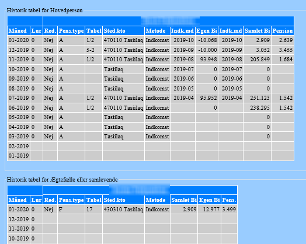This screenshot has height=244, width=306.
Task: Click the Samlet Bi header in spouse table
Action: coord(184,200)
